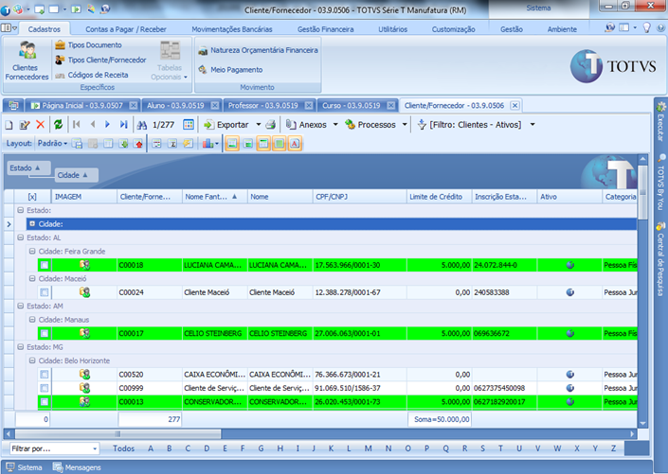Click the Estado grouping chip

point(29,168)
